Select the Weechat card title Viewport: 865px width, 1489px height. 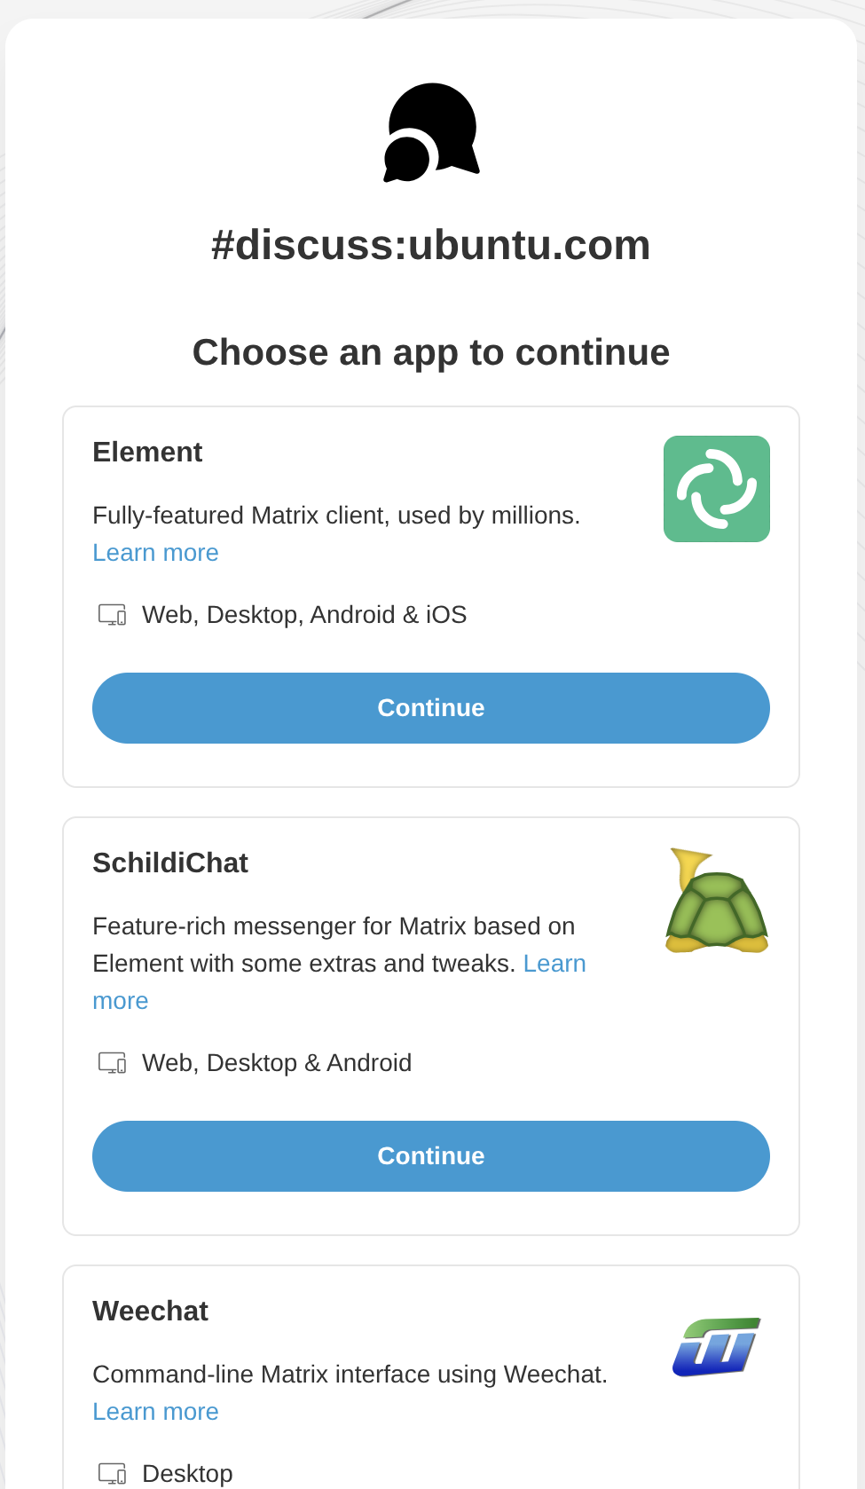pyautogui.click(x=150, y=1312)
